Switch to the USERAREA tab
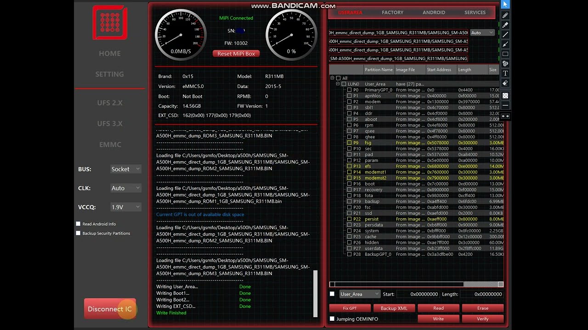The width and height of the screenshot is (588, 330). point(350,12)
